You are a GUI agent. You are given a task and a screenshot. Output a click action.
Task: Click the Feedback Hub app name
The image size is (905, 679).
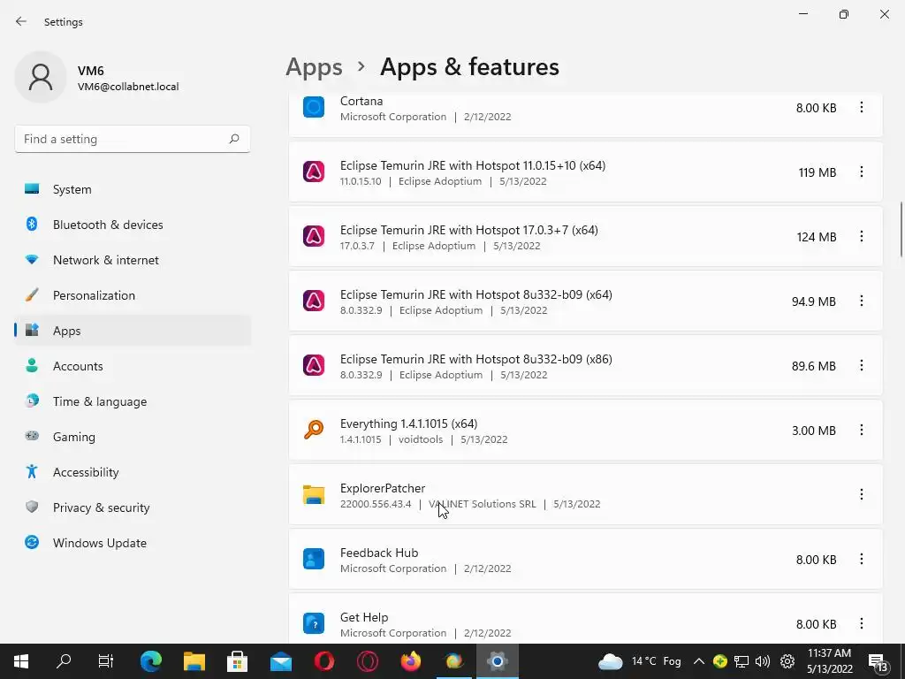pyautogui.click(x=379, y=553)
